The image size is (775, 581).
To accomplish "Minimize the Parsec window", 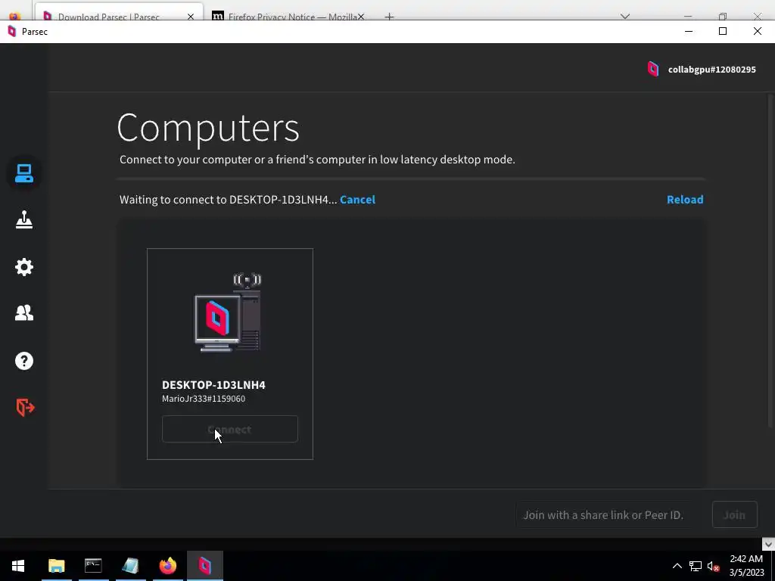I will [689, 31].
